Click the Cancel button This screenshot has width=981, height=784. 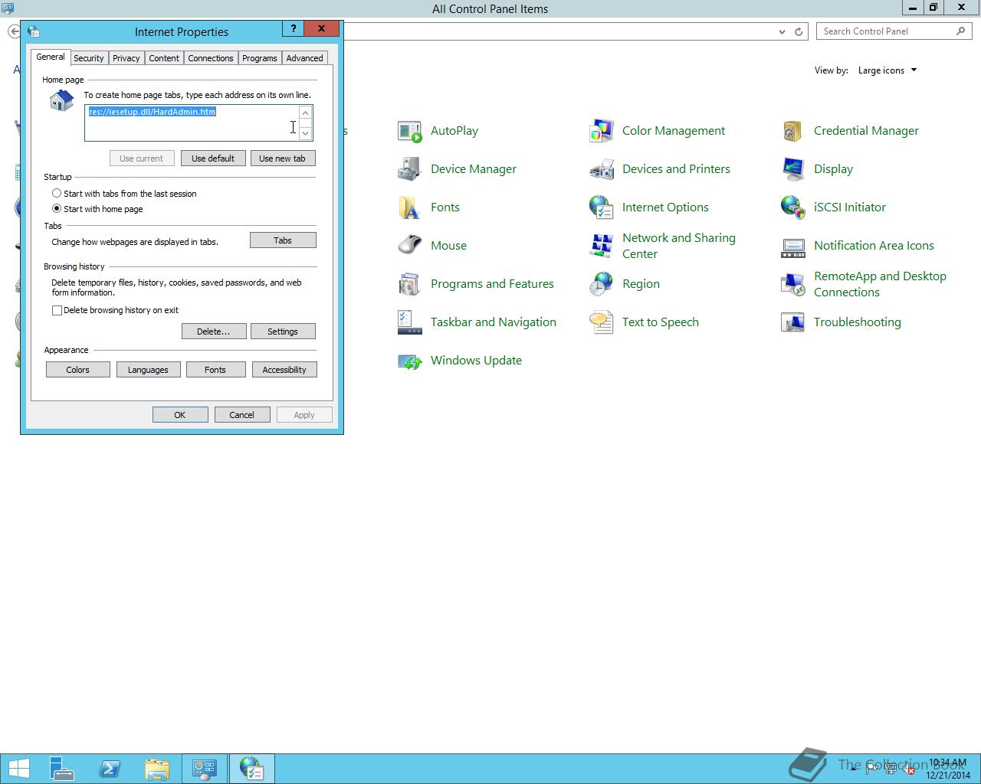241,415
